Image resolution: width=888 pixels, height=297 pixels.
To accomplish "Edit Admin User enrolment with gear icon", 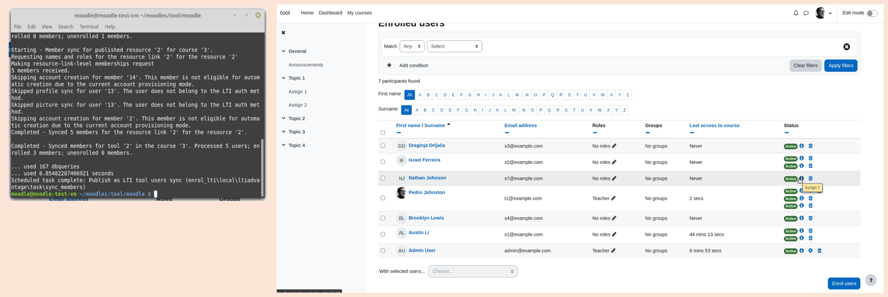I will click(x=811, y=251).
